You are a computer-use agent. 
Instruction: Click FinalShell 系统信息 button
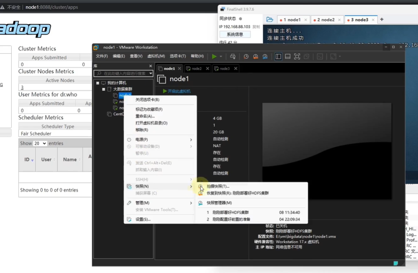coord(235,34)
